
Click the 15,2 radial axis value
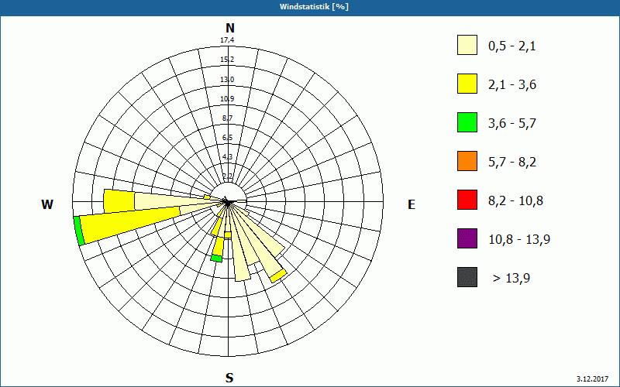(227, 60)
